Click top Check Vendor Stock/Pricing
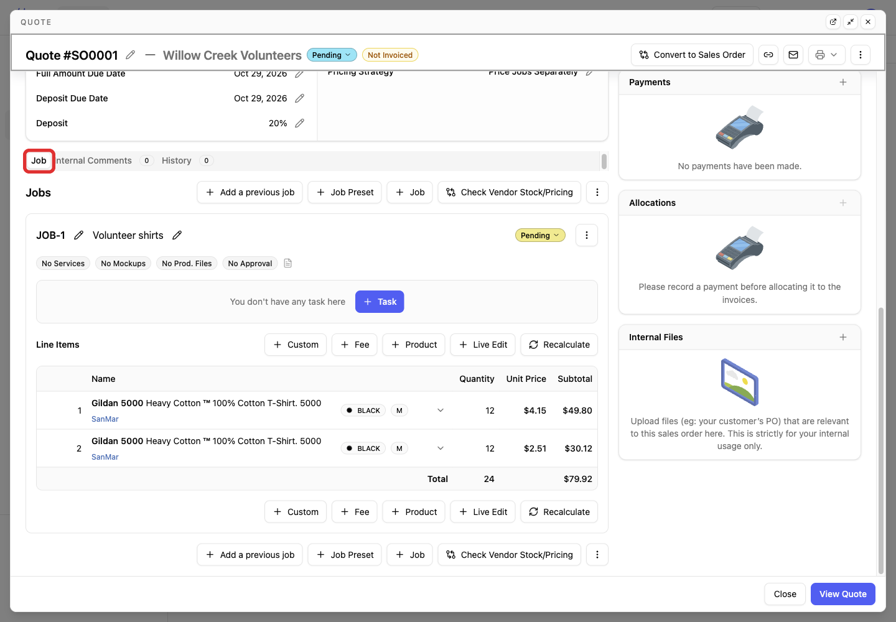896x622 pixels. click(510, 192)
